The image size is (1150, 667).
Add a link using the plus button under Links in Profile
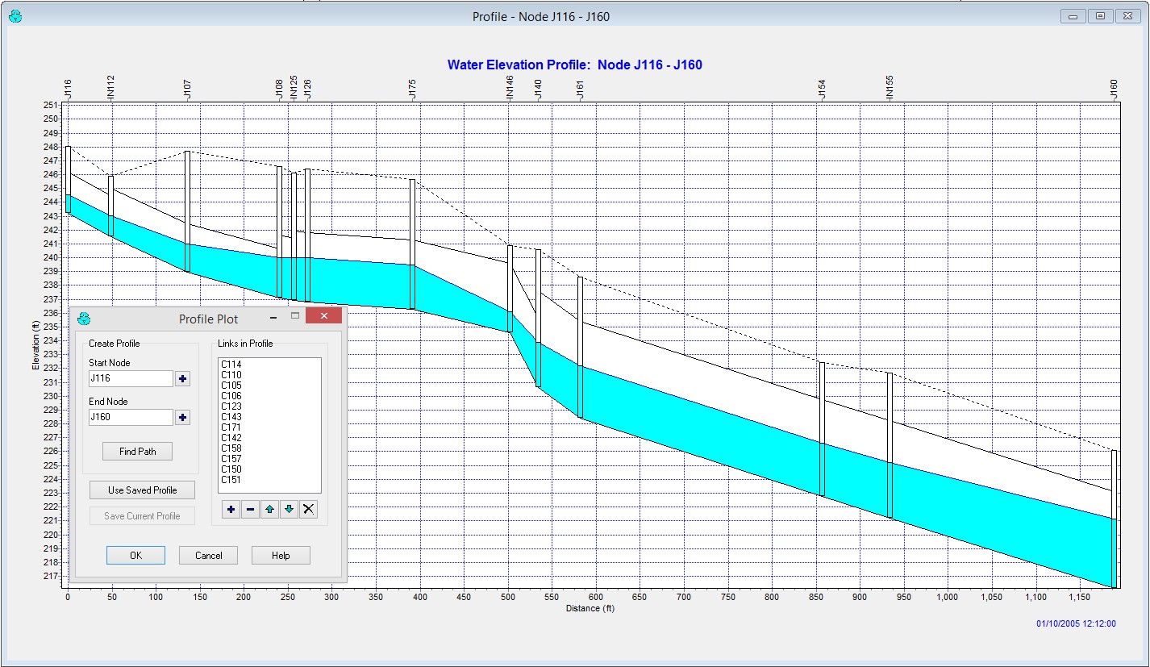point(231,509)
